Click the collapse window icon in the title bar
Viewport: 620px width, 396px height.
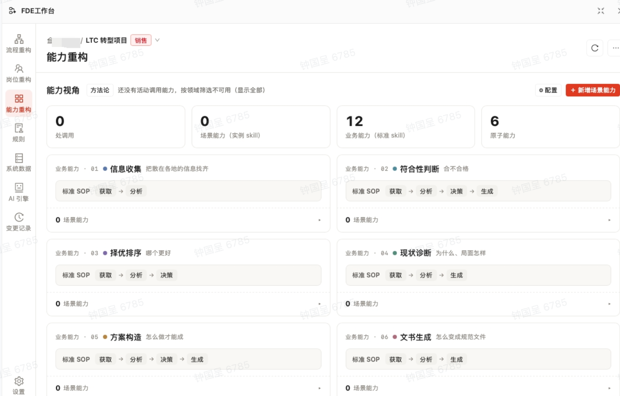(x=600, y=11)
